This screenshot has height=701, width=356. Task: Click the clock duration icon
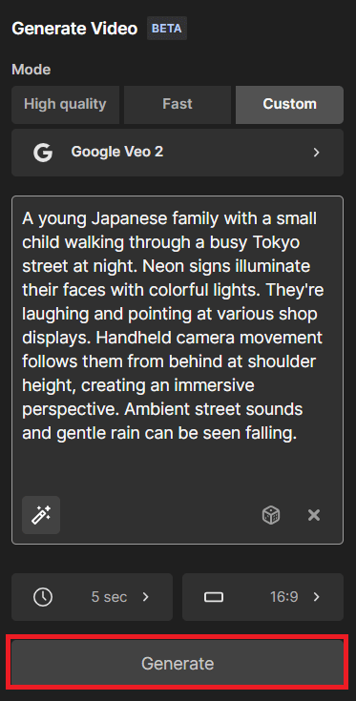pos(43,597)
